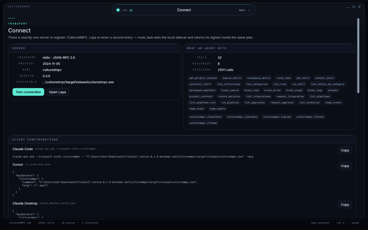The image size is (368, 230).
Task: Select the brain_write tool chip
Action: coord(272,90)
